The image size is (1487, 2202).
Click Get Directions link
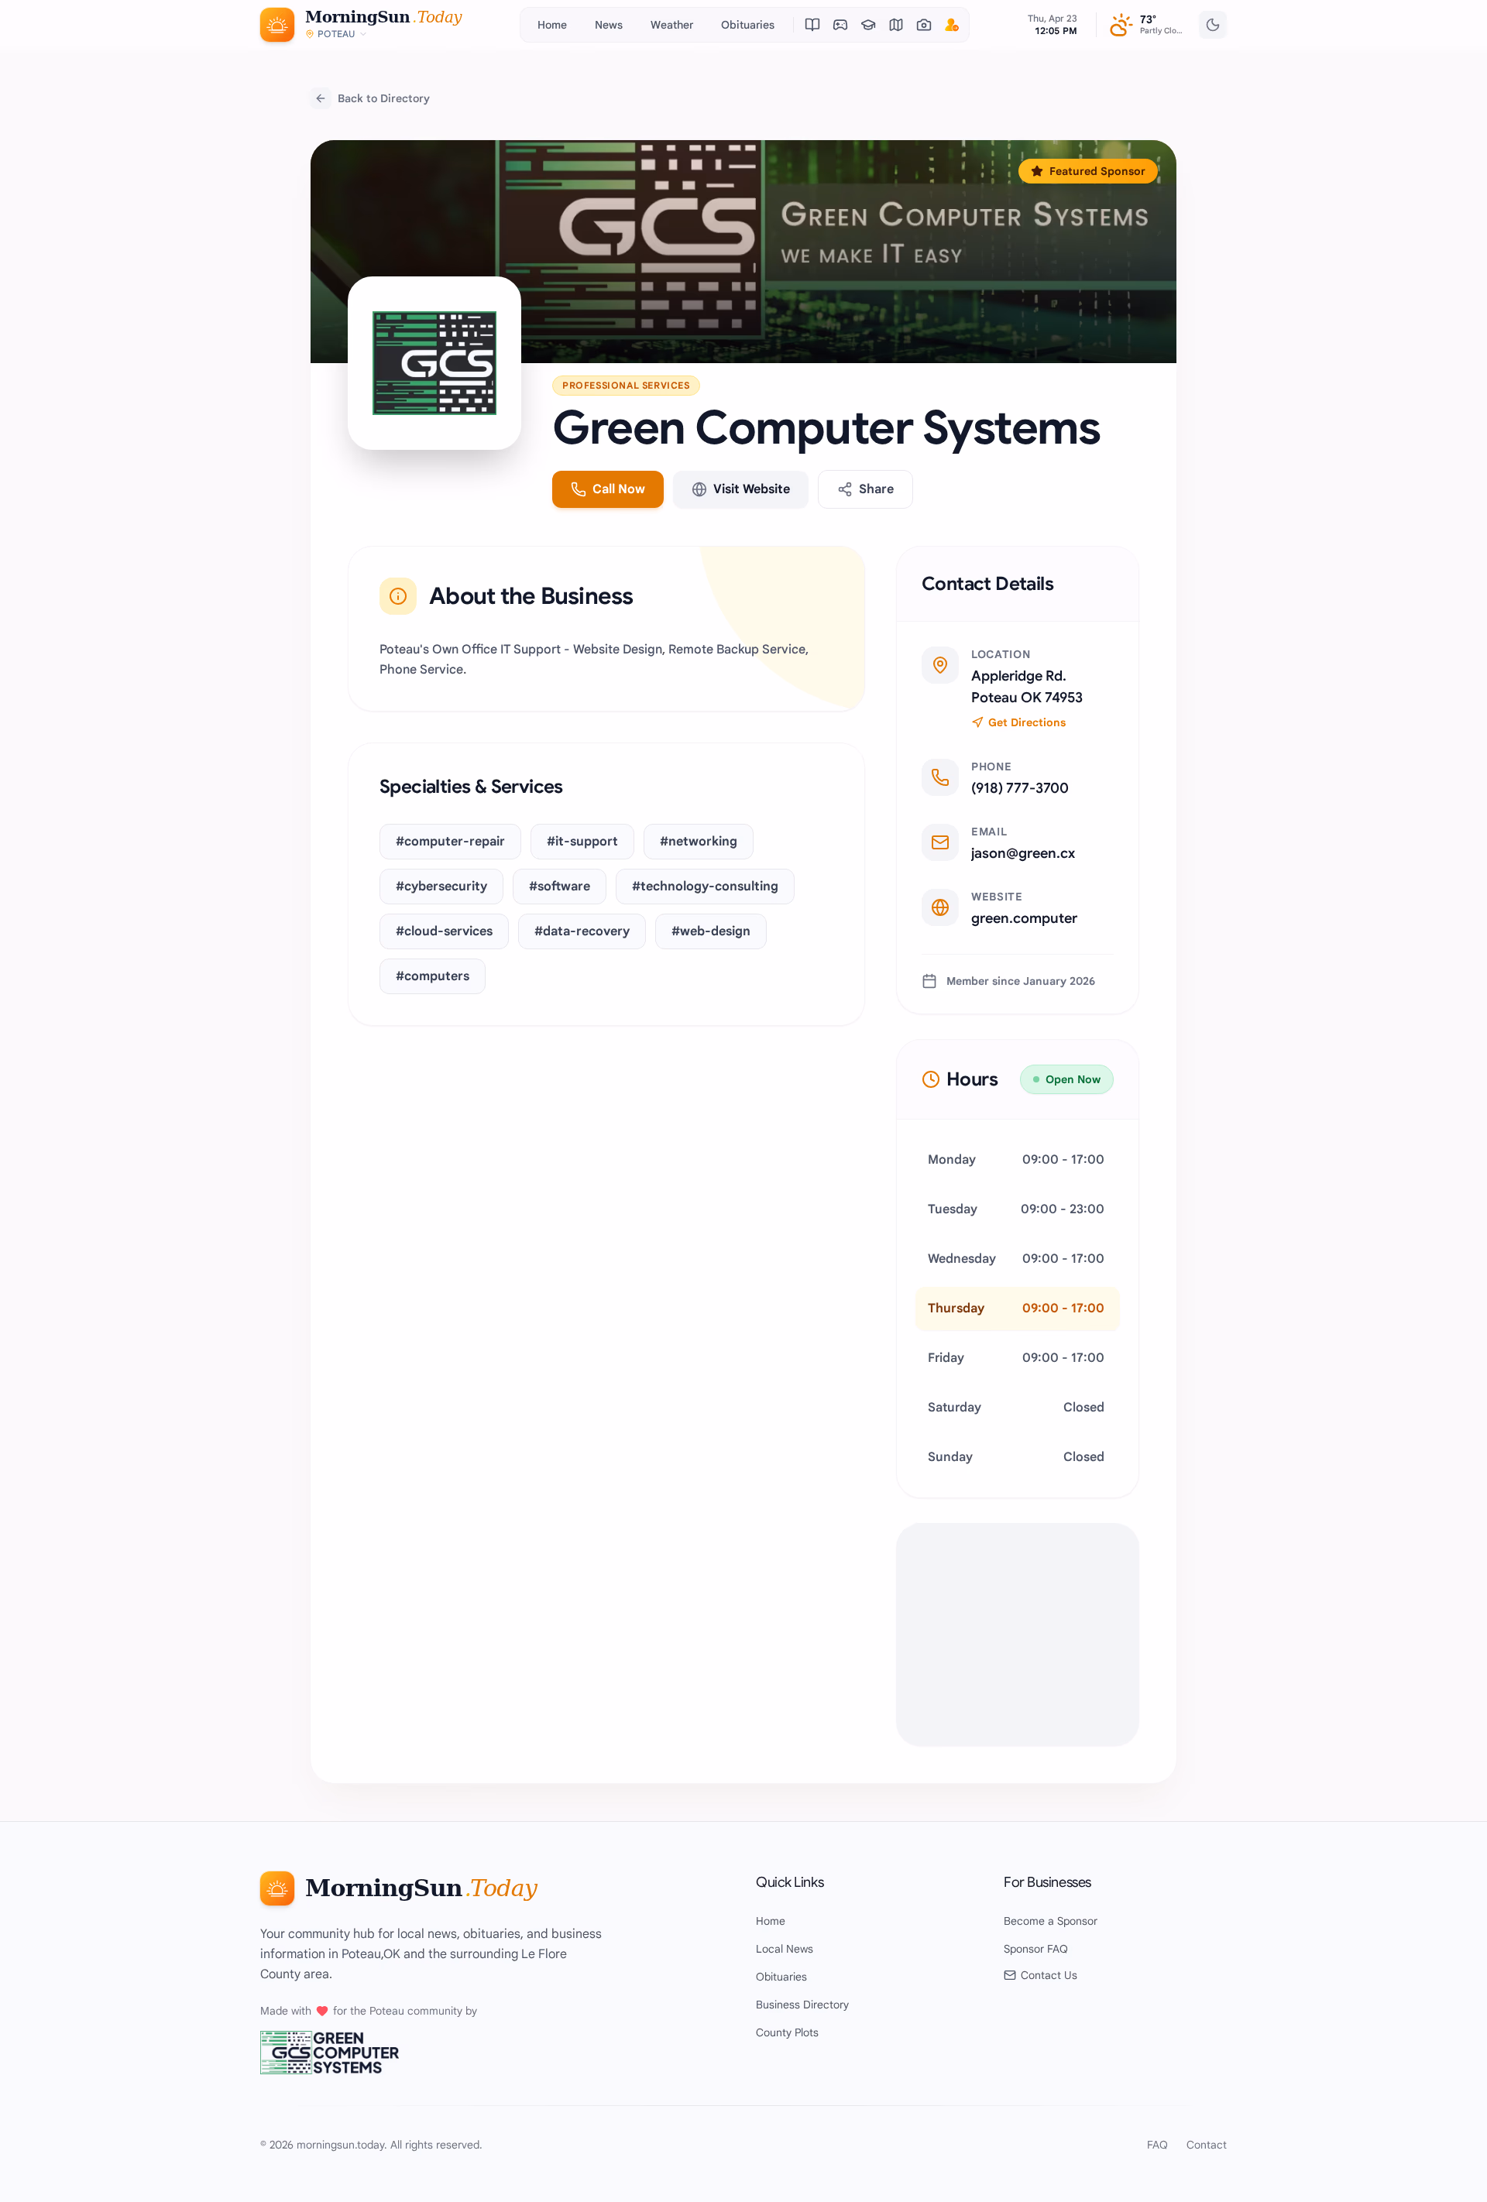1018,723
